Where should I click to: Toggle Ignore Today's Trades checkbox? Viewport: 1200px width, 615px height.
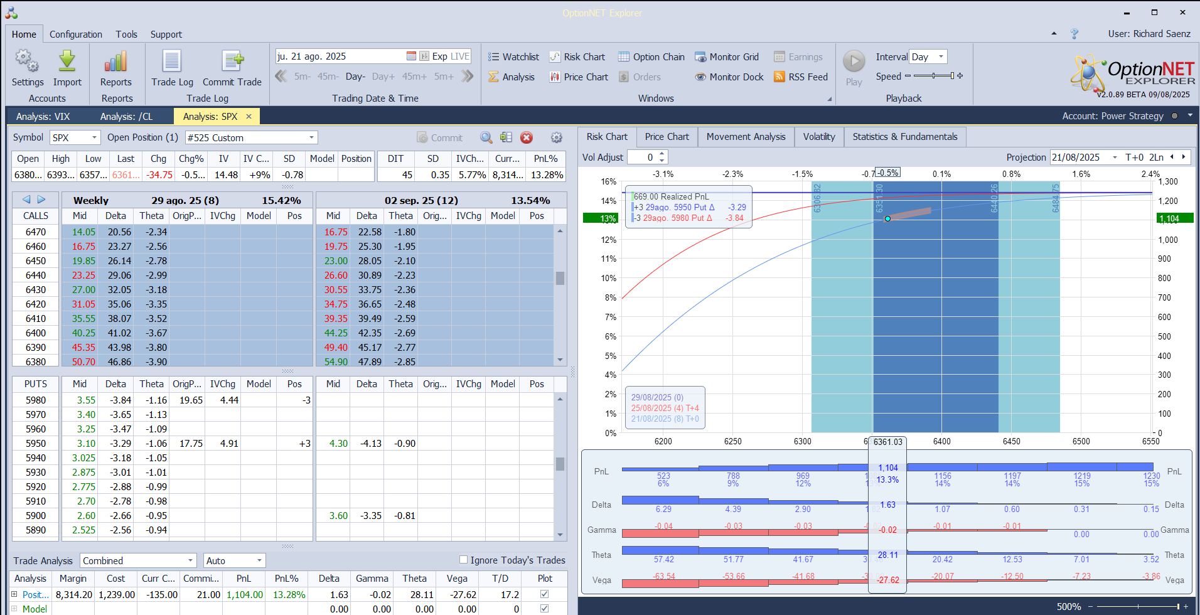click(463, 560)
